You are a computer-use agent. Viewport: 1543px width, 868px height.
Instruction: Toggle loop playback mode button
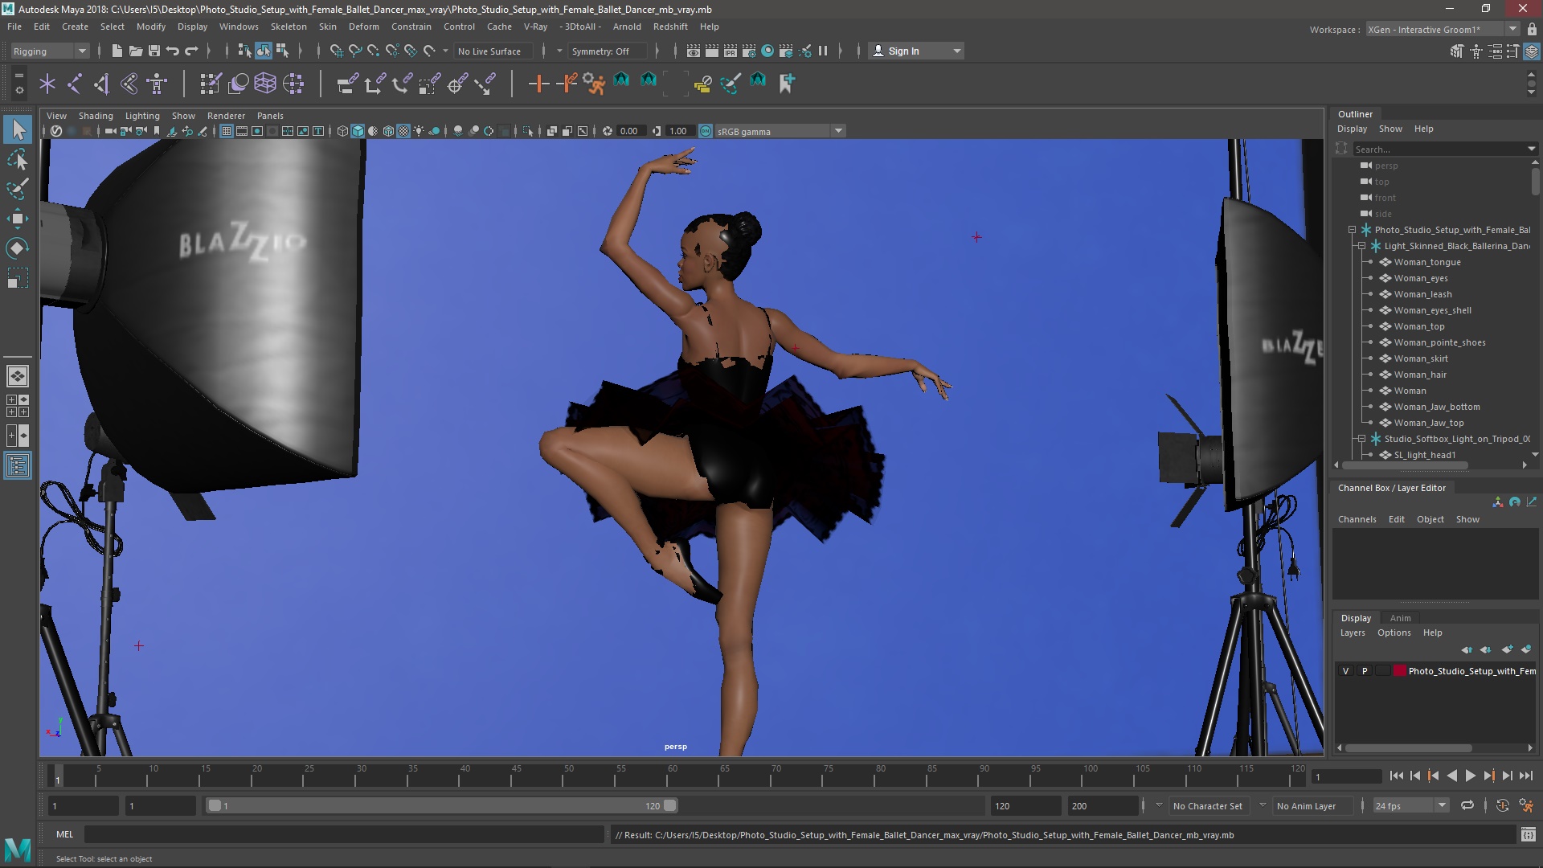(x=1467, y=805)
